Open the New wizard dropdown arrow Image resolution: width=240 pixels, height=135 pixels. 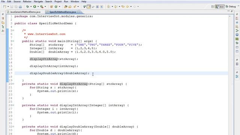(8, 7)
